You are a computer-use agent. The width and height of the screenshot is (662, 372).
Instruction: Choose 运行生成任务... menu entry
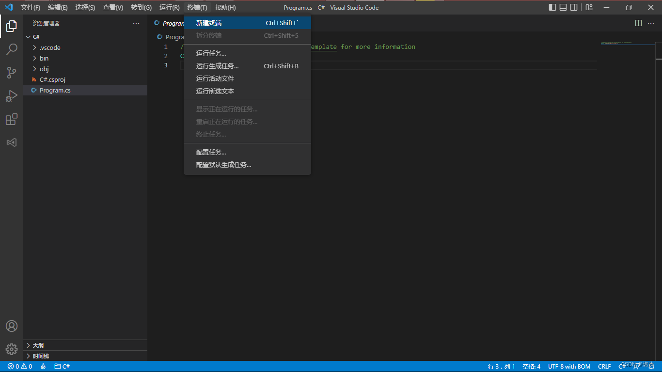click(x=247, y=66)
